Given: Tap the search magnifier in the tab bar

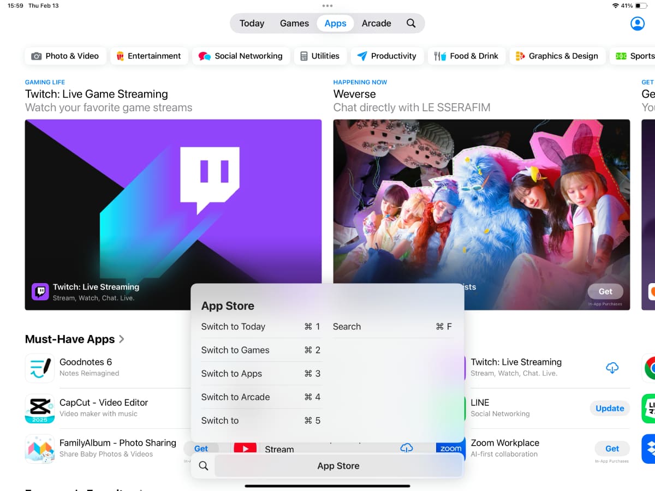Looking at the screenshot, I should (x=411, y=23).
